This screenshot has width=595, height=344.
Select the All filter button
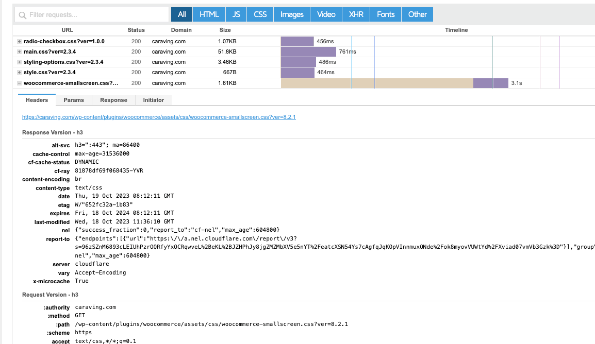[x=182, y=14]
